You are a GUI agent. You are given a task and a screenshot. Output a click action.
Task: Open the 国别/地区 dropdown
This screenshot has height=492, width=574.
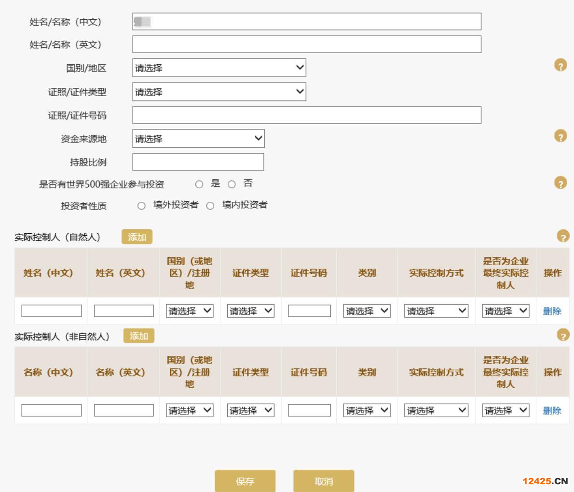point(219,68)
